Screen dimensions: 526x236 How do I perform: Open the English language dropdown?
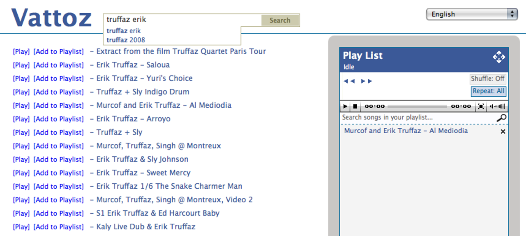[472, 14]
